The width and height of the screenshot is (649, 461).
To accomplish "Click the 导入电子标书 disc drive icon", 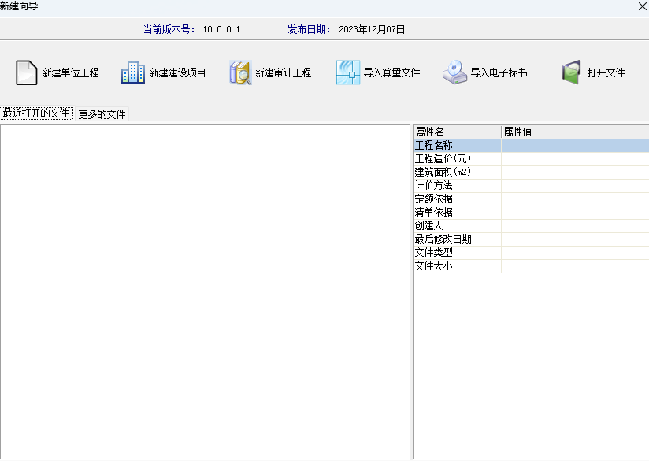I will [x=454, y=72].
